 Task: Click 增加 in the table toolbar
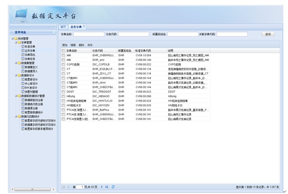(65, 45)
